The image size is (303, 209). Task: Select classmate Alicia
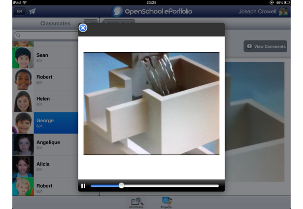45,167
